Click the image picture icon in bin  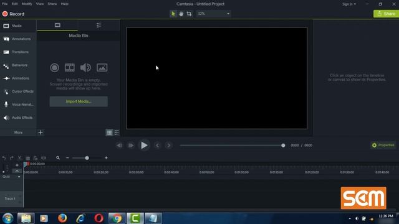point(102,68)
